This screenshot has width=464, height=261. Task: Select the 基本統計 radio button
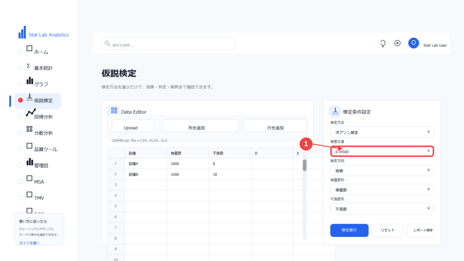click(20, 68)
